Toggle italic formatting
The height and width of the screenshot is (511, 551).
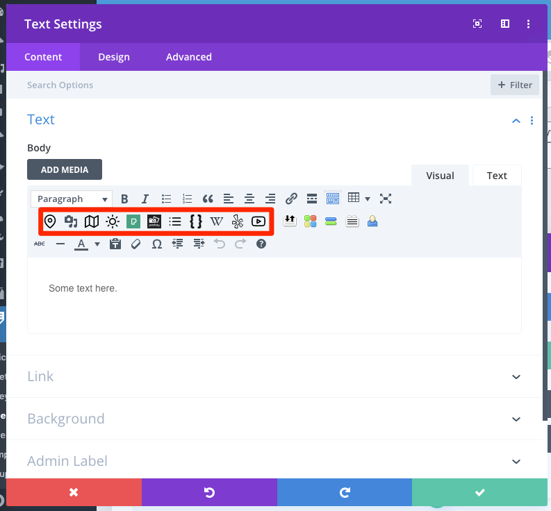tap(145, 199)
